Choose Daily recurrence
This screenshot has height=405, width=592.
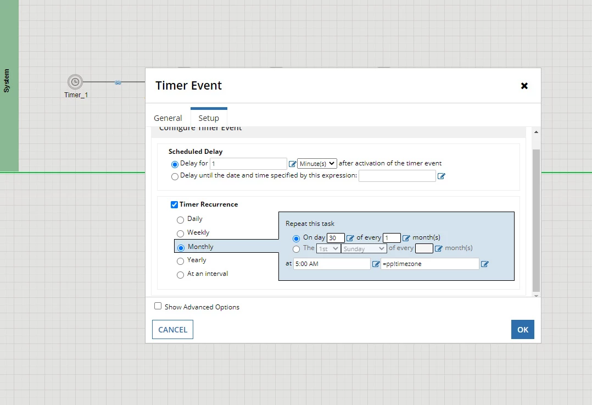tap(180, 220)
